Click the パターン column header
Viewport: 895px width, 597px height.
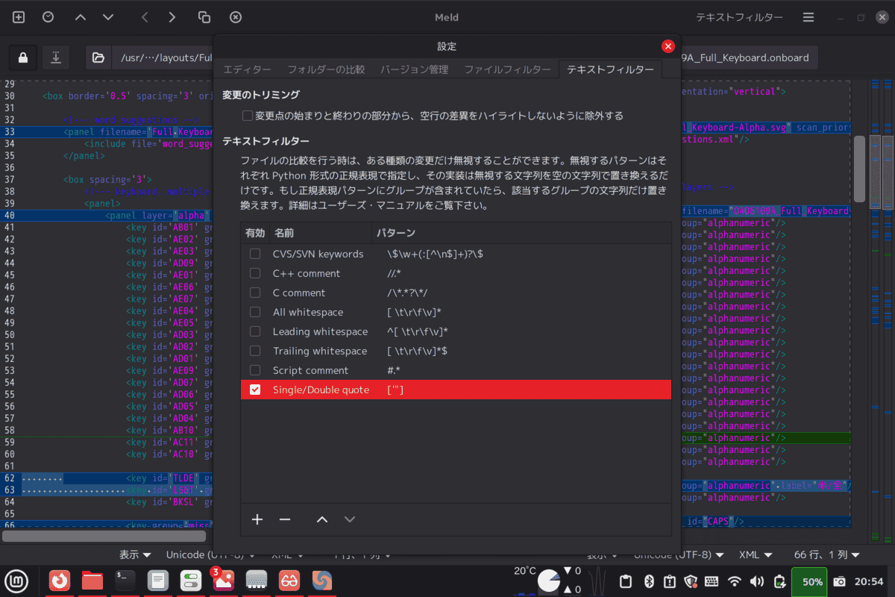coord(521,233)
